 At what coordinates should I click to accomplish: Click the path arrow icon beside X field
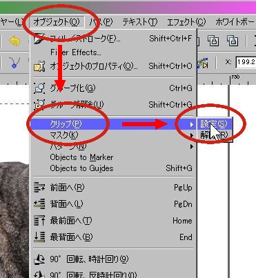point(203,63)
